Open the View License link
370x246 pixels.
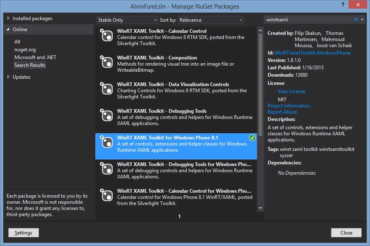pos(291,91)
